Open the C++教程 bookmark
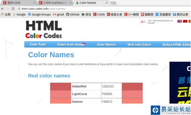This screenshot has width=191, height=115. pyautogui.click(x=132, y=14)
